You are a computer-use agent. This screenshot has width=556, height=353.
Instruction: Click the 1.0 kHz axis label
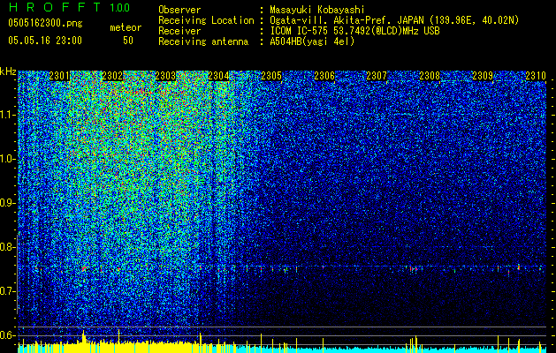click(x=8, y=159)
